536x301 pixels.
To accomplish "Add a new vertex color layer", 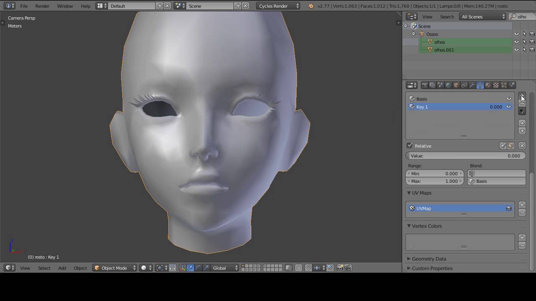I will [x=522, y=237].
